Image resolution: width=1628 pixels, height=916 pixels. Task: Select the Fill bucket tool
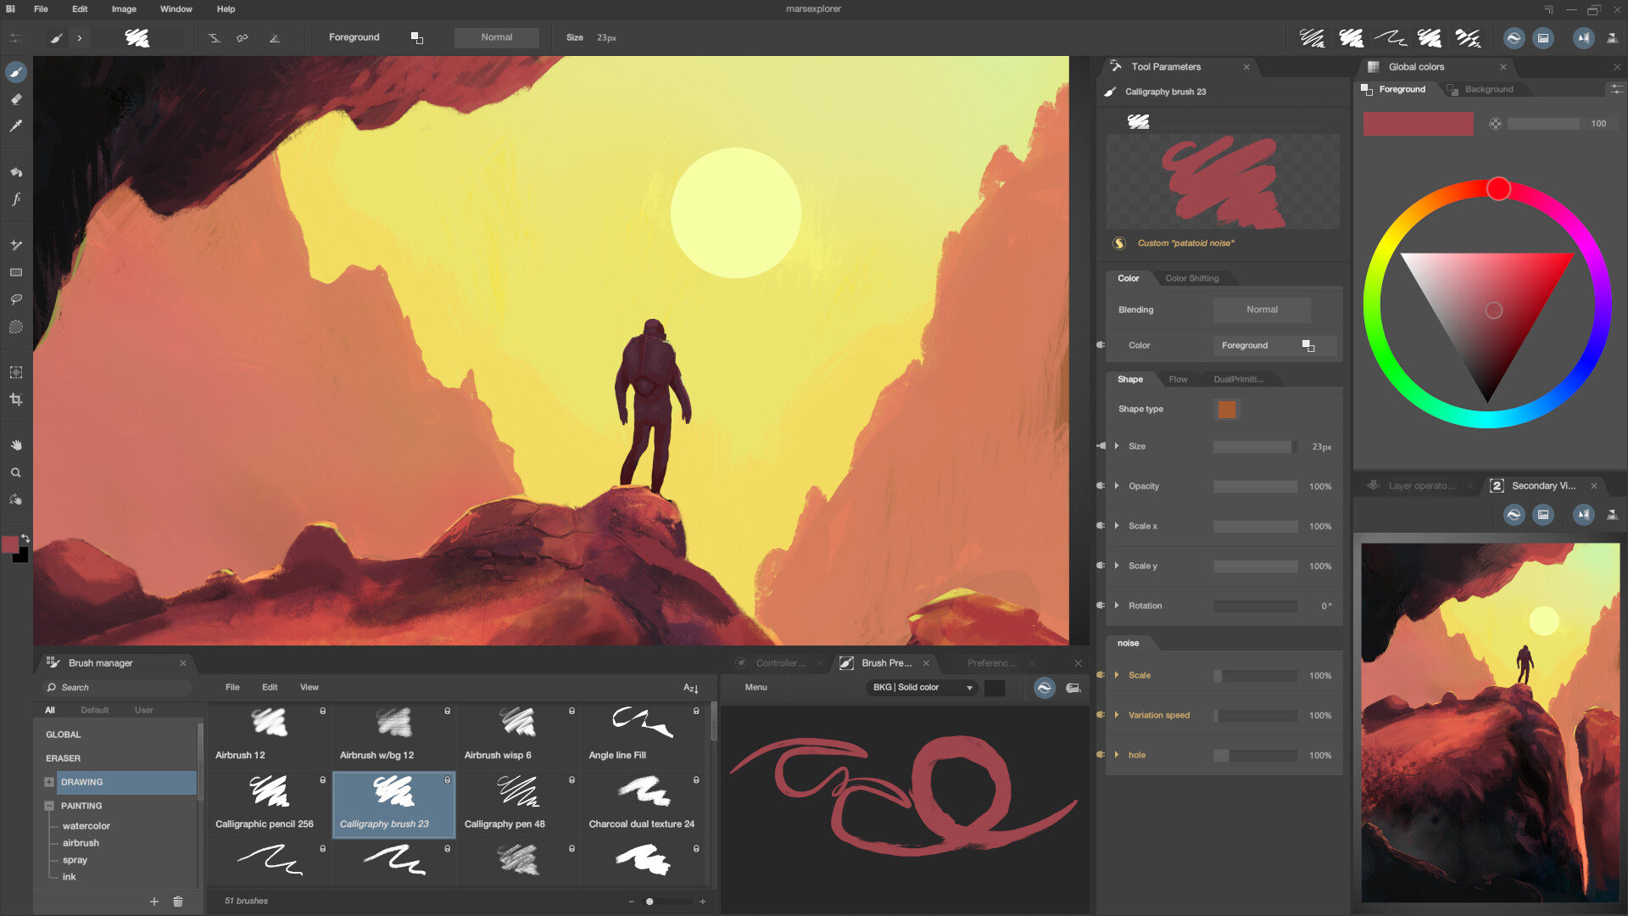(15, 171)
